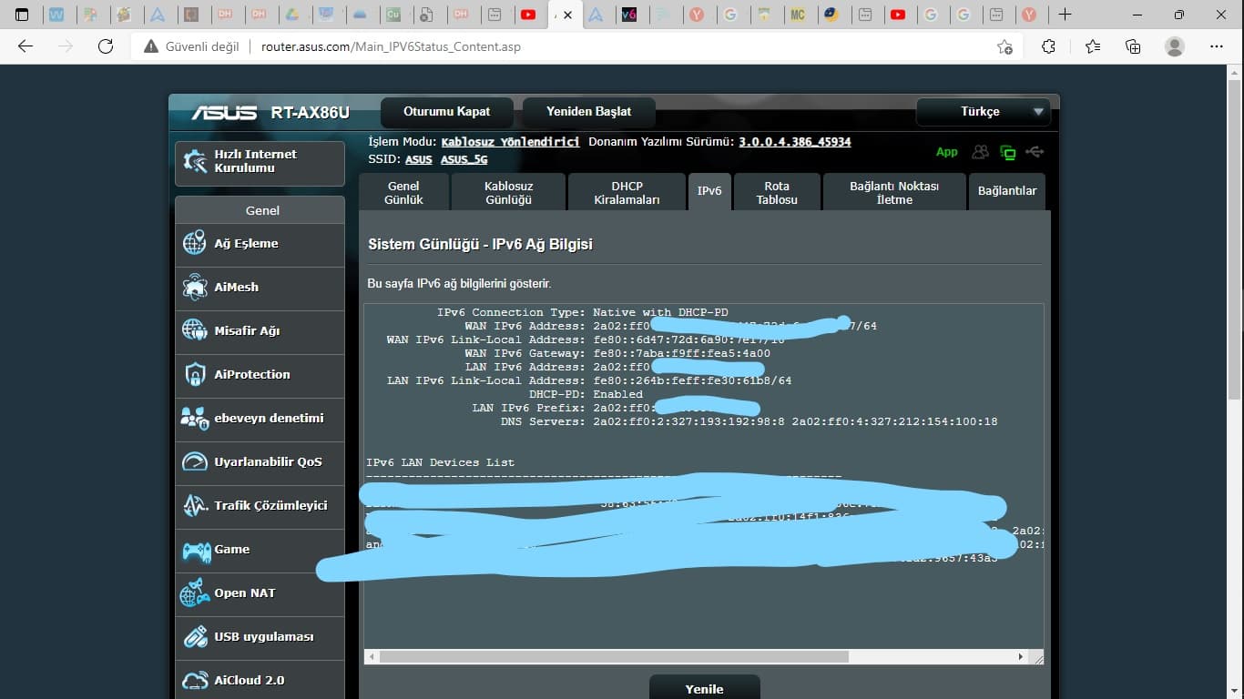
Task: Click the DHCP-PD: Enabled line
Action: tap(586, 394)
